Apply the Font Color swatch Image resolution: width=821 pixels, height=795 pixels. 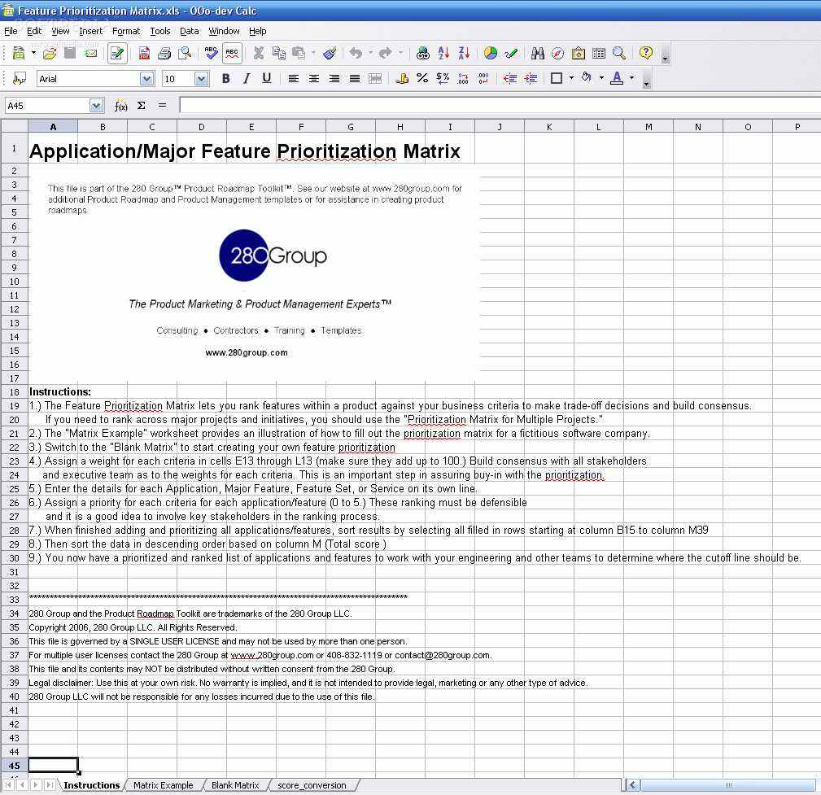click(x=617, y=79)
